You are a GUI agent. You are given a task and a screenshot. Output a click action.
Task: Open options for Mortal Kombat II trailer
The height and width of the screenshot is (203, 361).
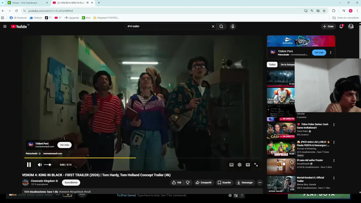(334, 178)
